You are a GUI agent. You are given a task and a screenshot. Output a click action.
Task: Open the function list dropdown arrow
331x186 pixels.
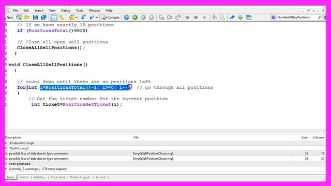[97, 18]
